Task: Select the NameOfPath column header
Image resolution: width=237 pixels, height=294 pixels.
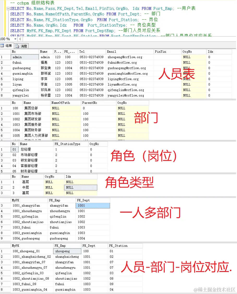Action: point(65,103)
